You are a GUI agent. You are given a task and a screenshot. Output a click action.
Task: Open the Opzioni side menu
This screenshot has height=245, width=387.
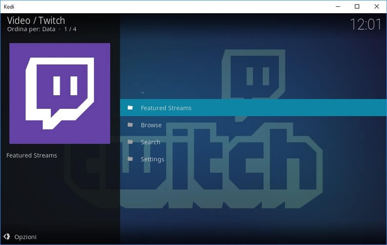20,237
